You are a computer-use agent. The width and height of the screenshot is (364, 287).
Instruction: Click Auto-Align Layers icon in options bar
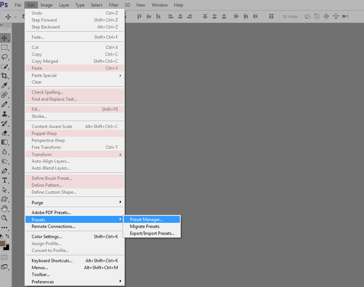[x=271, y=16]
